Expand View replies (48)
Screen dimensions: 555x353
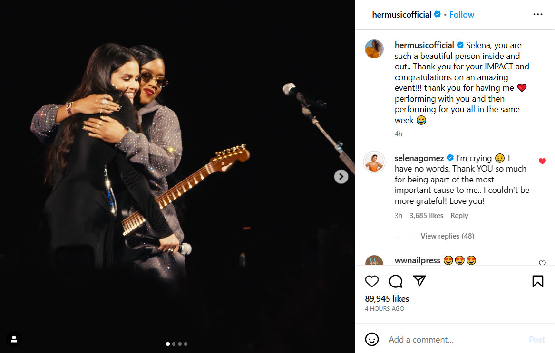pyautogui.click(x=447, y=236)
